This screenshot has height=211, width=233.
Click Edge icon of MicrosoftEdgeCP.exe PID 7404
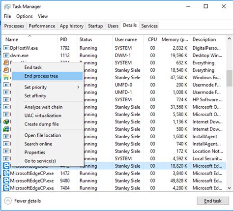tap(6, 188)
